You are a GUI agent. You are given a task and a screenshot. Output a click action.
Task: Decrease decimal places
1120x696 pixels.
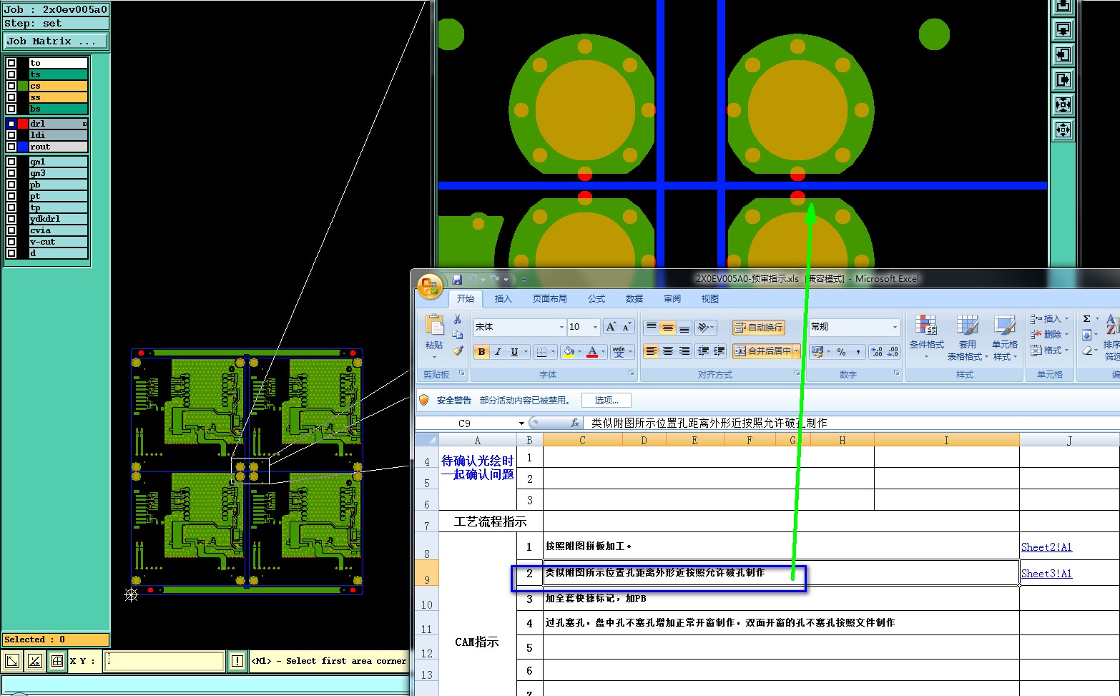(893, 351)
